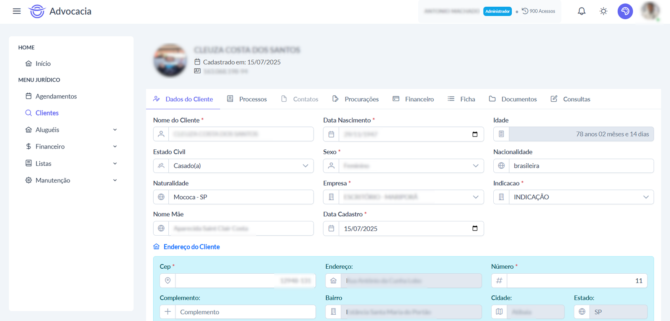Switch to the Contatos tab

tap(299, 99)
